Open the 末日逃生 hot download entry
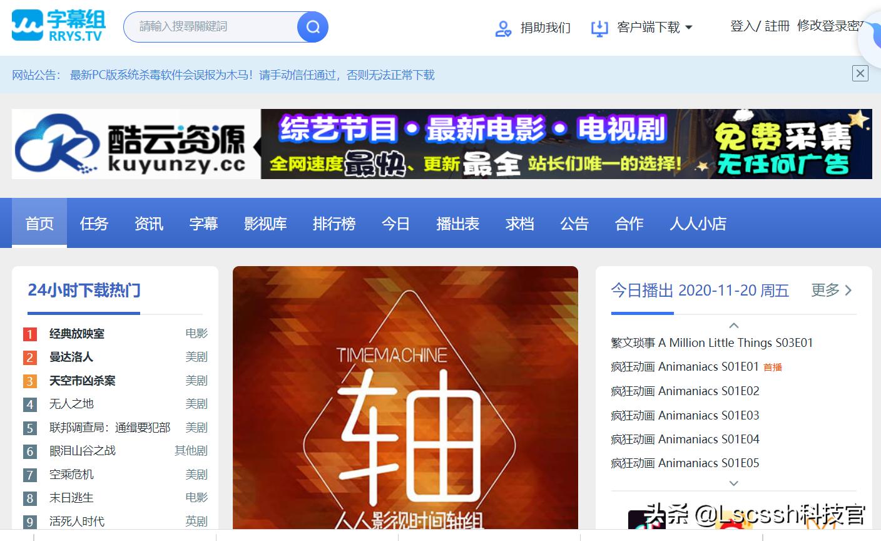Screen dimensions: 881x541 tap(71, 498)
